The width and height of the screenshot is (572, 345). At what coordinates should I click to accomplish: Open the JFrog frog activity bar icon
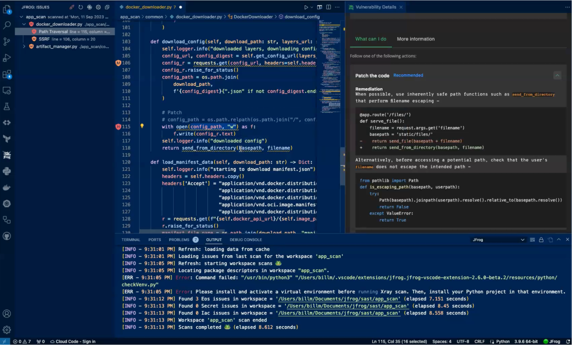7,155
